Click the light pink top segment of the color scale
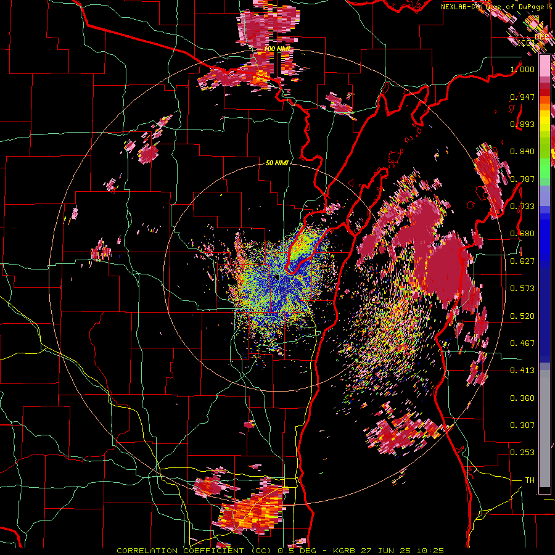This screenshot has width=555, height=555. [x=545, y=65]
